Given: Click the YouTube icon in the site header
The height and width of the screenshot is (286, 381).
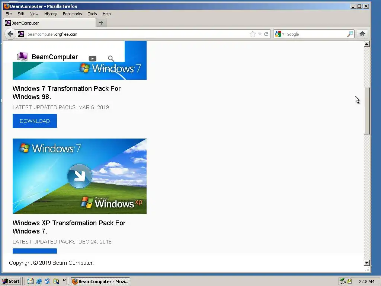Looking at the screenshot, I should [93, 58].
